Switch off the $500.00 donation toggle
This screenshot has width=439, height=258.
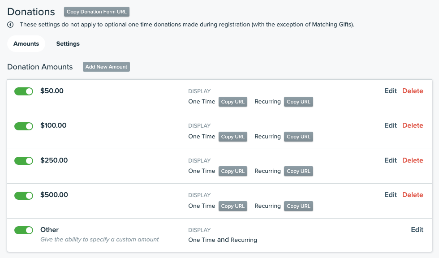[x=24, y=195]
